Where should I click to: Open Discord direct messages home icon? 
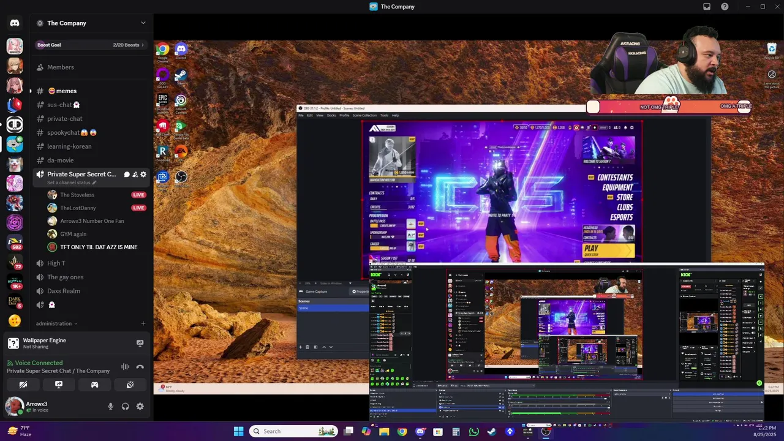[x=15, y=23]
